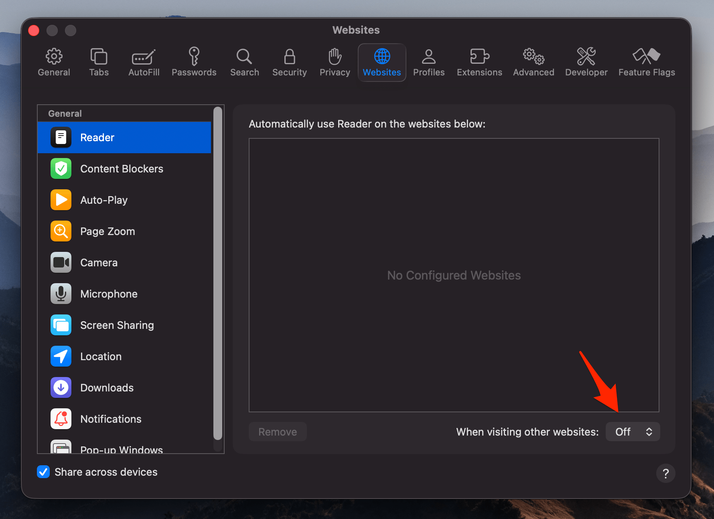Open the Profiles person icon pane

click(x=429, y=63)
